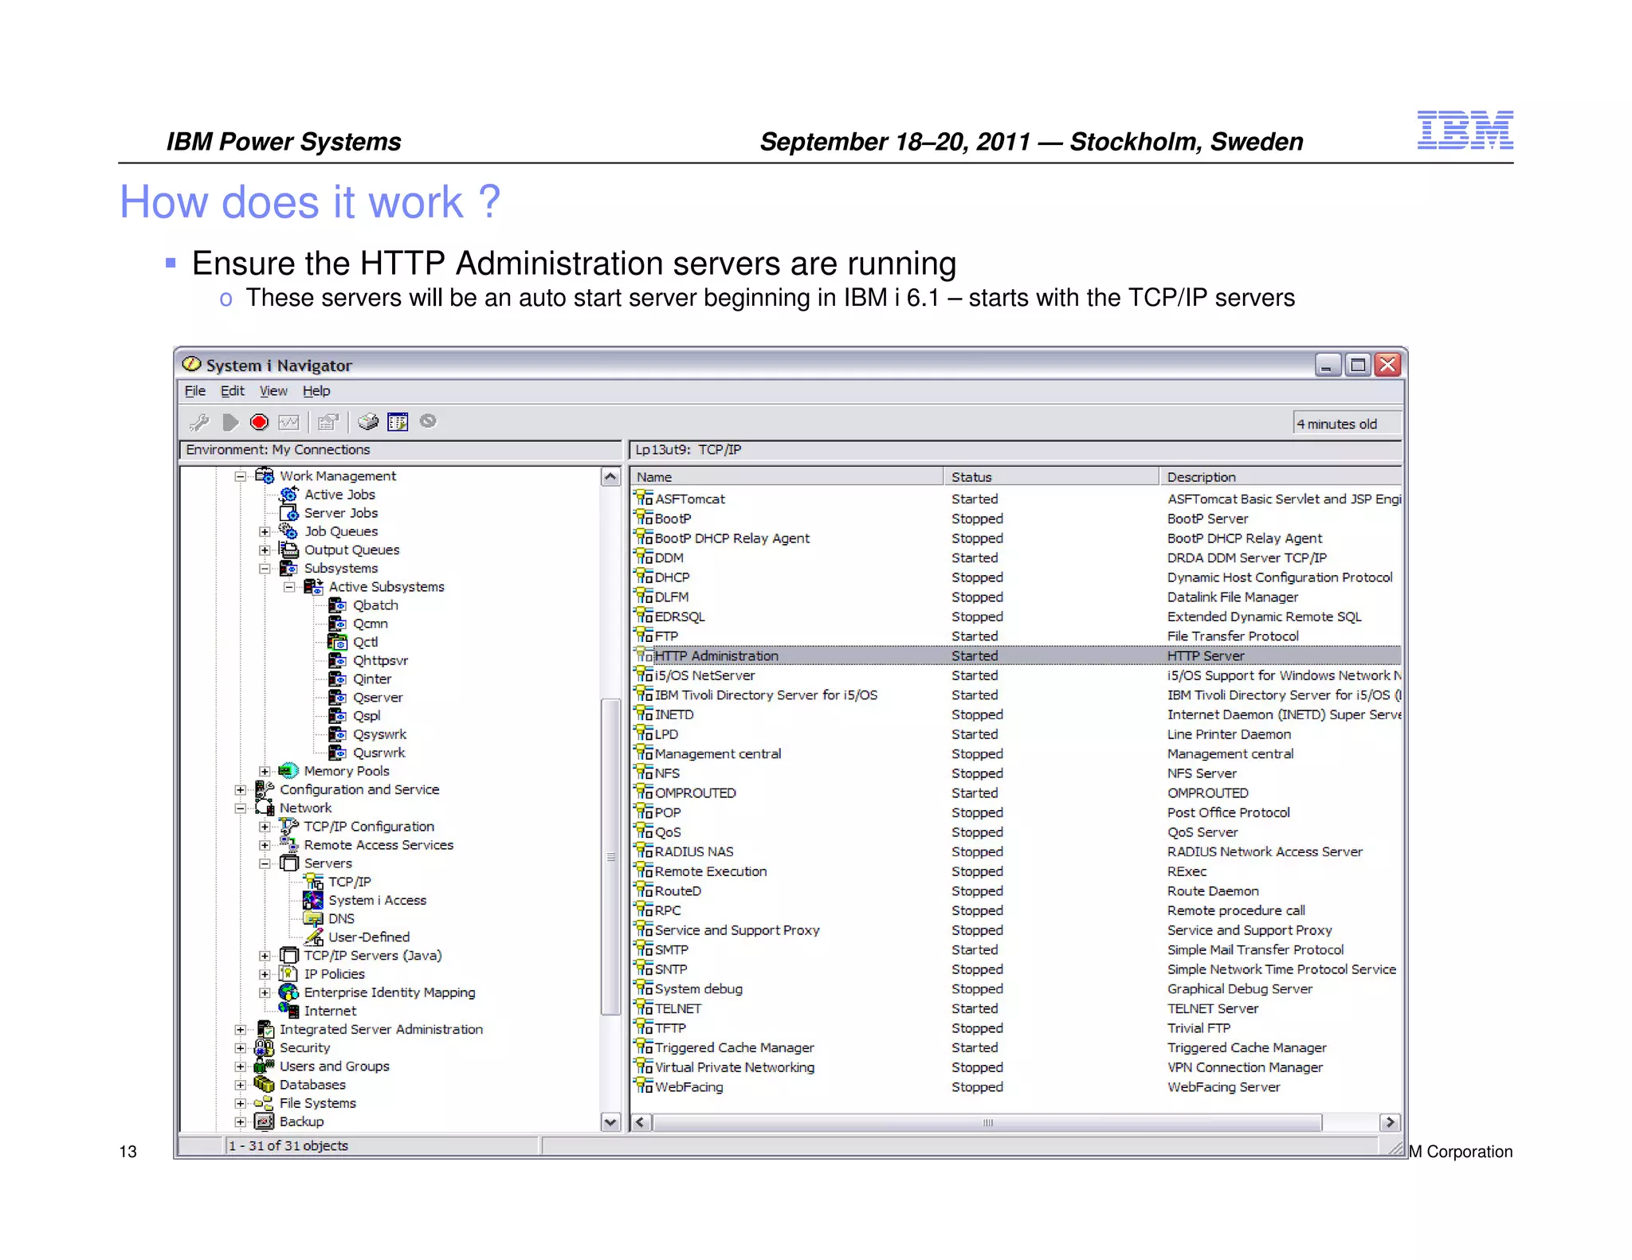
Task: Open the Edit menu
Action: pyautogui.click(x=233, y=391)
